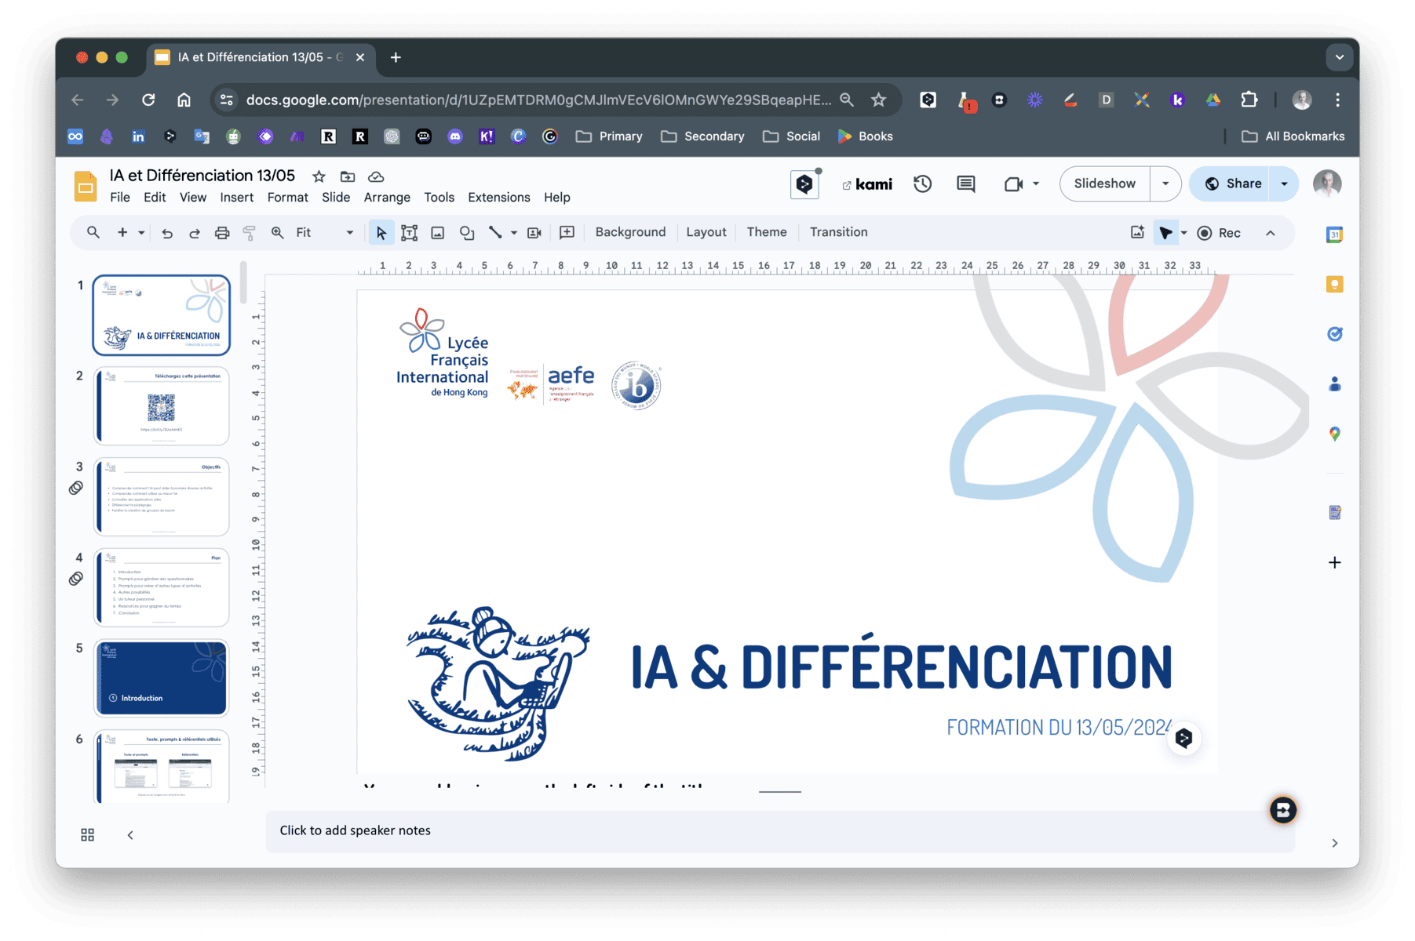The height and width of the screenshot is (941, 1415).
Task: Open Google Keep in side panel
Action: click(1334, 285)
